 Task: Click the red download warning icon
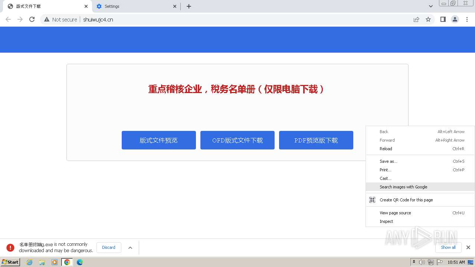(10, 247)
